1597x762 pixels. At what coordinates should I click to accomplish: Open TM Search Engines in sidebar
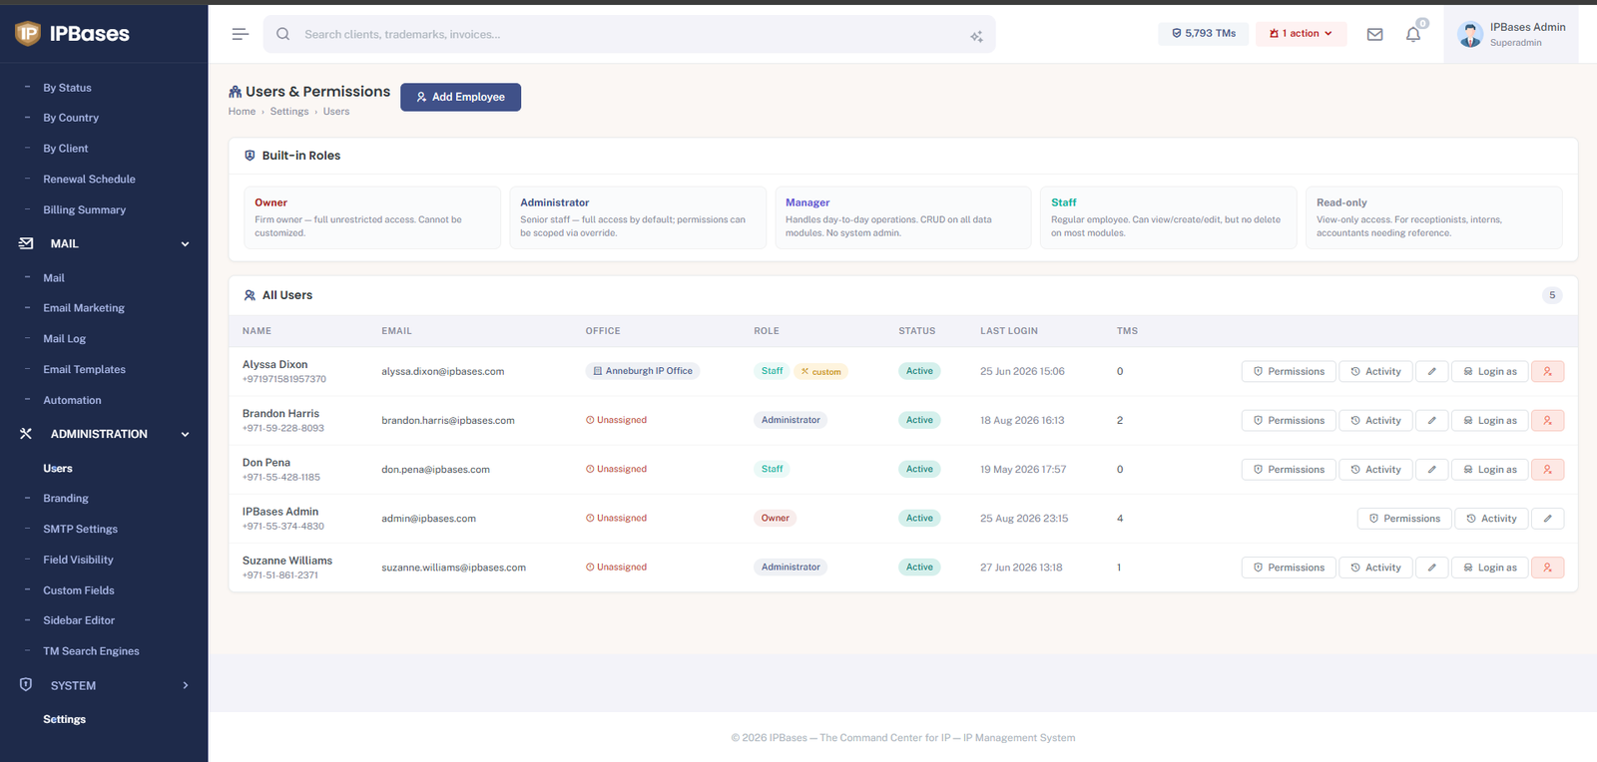91,651
